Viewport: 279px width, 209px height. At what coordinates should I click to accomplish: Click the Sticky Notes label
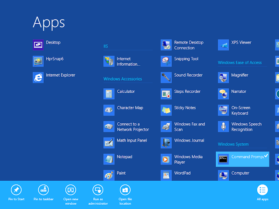[x=185, y=108]
